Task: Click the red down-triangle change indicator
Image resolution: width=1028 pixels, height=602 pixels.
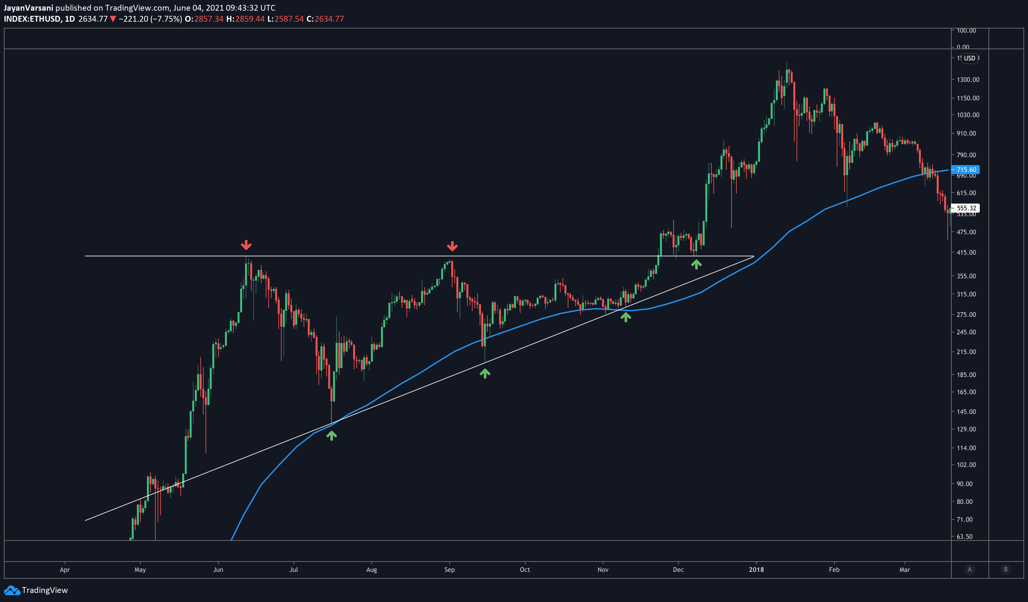Action: click(x=113, y=19)
